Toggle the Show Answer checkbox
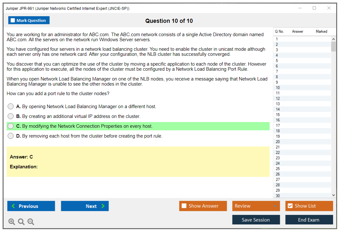 [x=184, y=206]
